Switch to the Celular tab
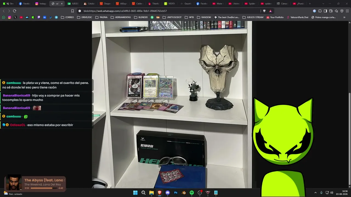351x197 pixels. [x=89, y=4]
